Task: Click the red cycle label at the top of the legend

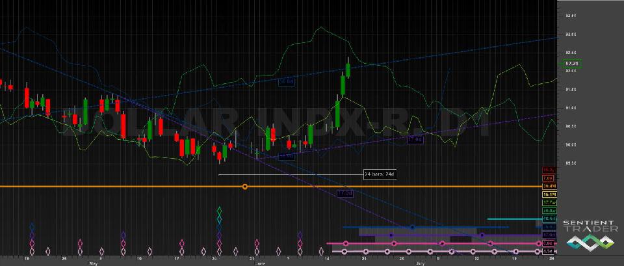Action: coord(548,169)
